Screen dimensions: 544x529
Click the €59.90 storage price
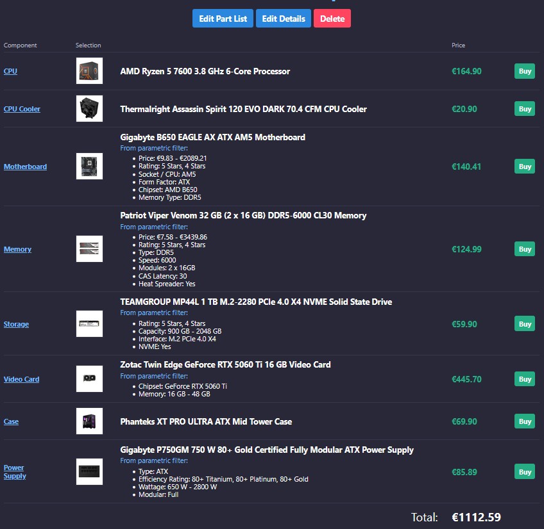pos(464,324)
